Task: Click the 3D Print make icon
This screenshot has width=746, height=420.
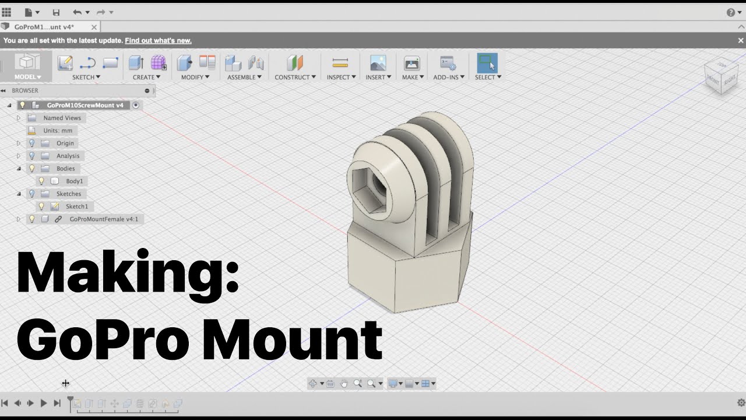Action: coord(412,63)
